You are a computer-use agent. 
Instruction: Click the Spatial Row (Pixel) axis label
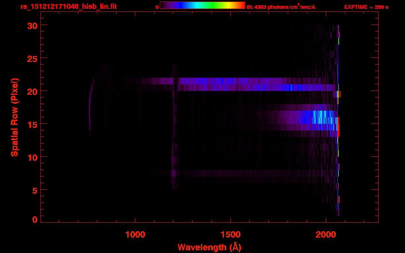pyautogui.click(x=15, y=117)
